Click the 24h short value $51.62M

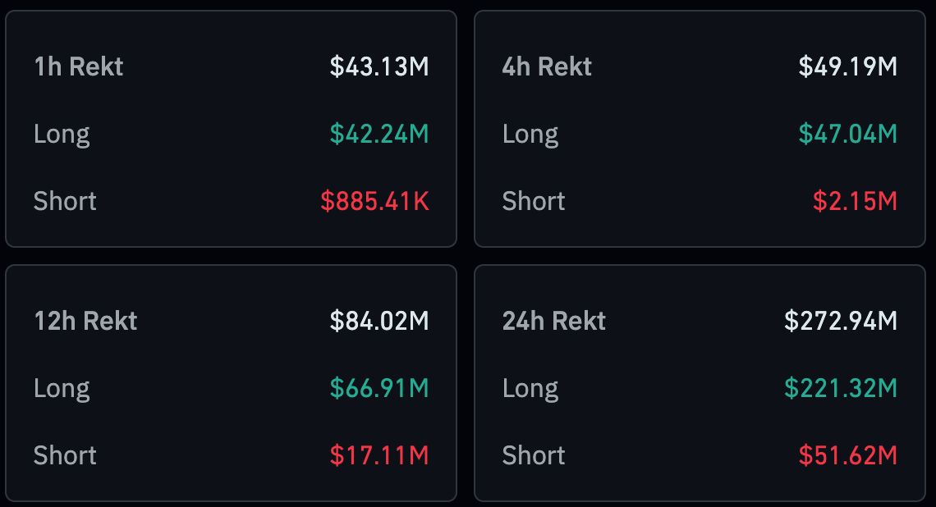click(x=848, y=455)
